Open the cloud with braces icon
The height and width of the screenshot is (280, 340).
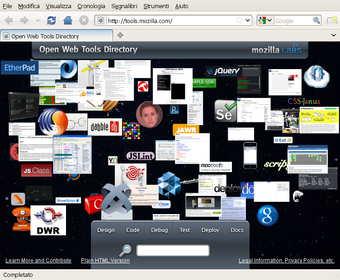[317, 76]
